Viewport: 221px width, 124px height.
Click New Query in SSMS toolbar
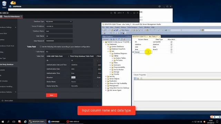(124, 30)
